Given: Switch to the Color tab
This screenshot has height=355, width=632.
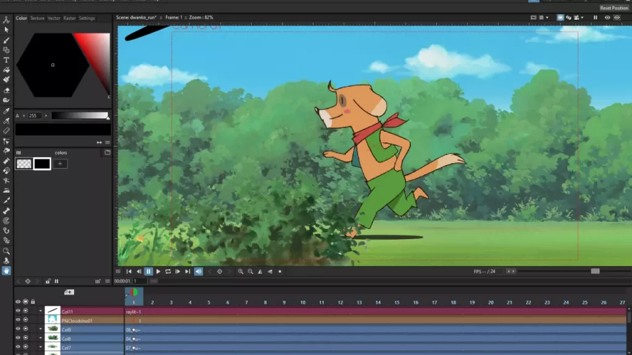Looking at the screenshot, I should [22, 18].
